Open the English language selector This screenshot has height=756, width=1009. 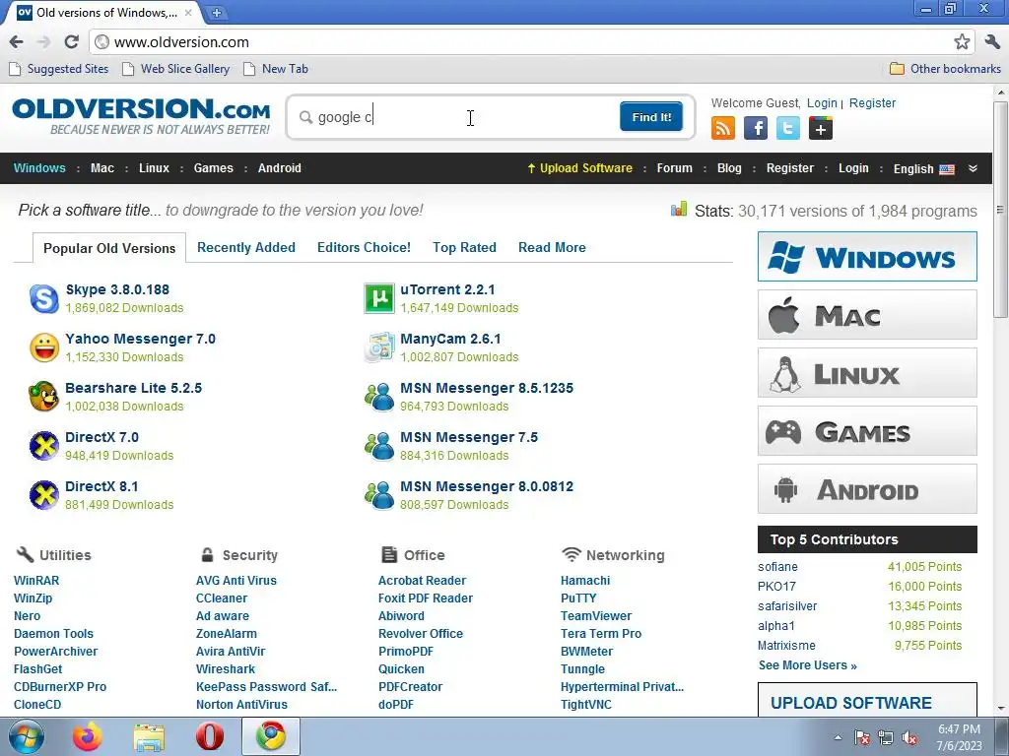pyautogui.click(x=923, y=169)
